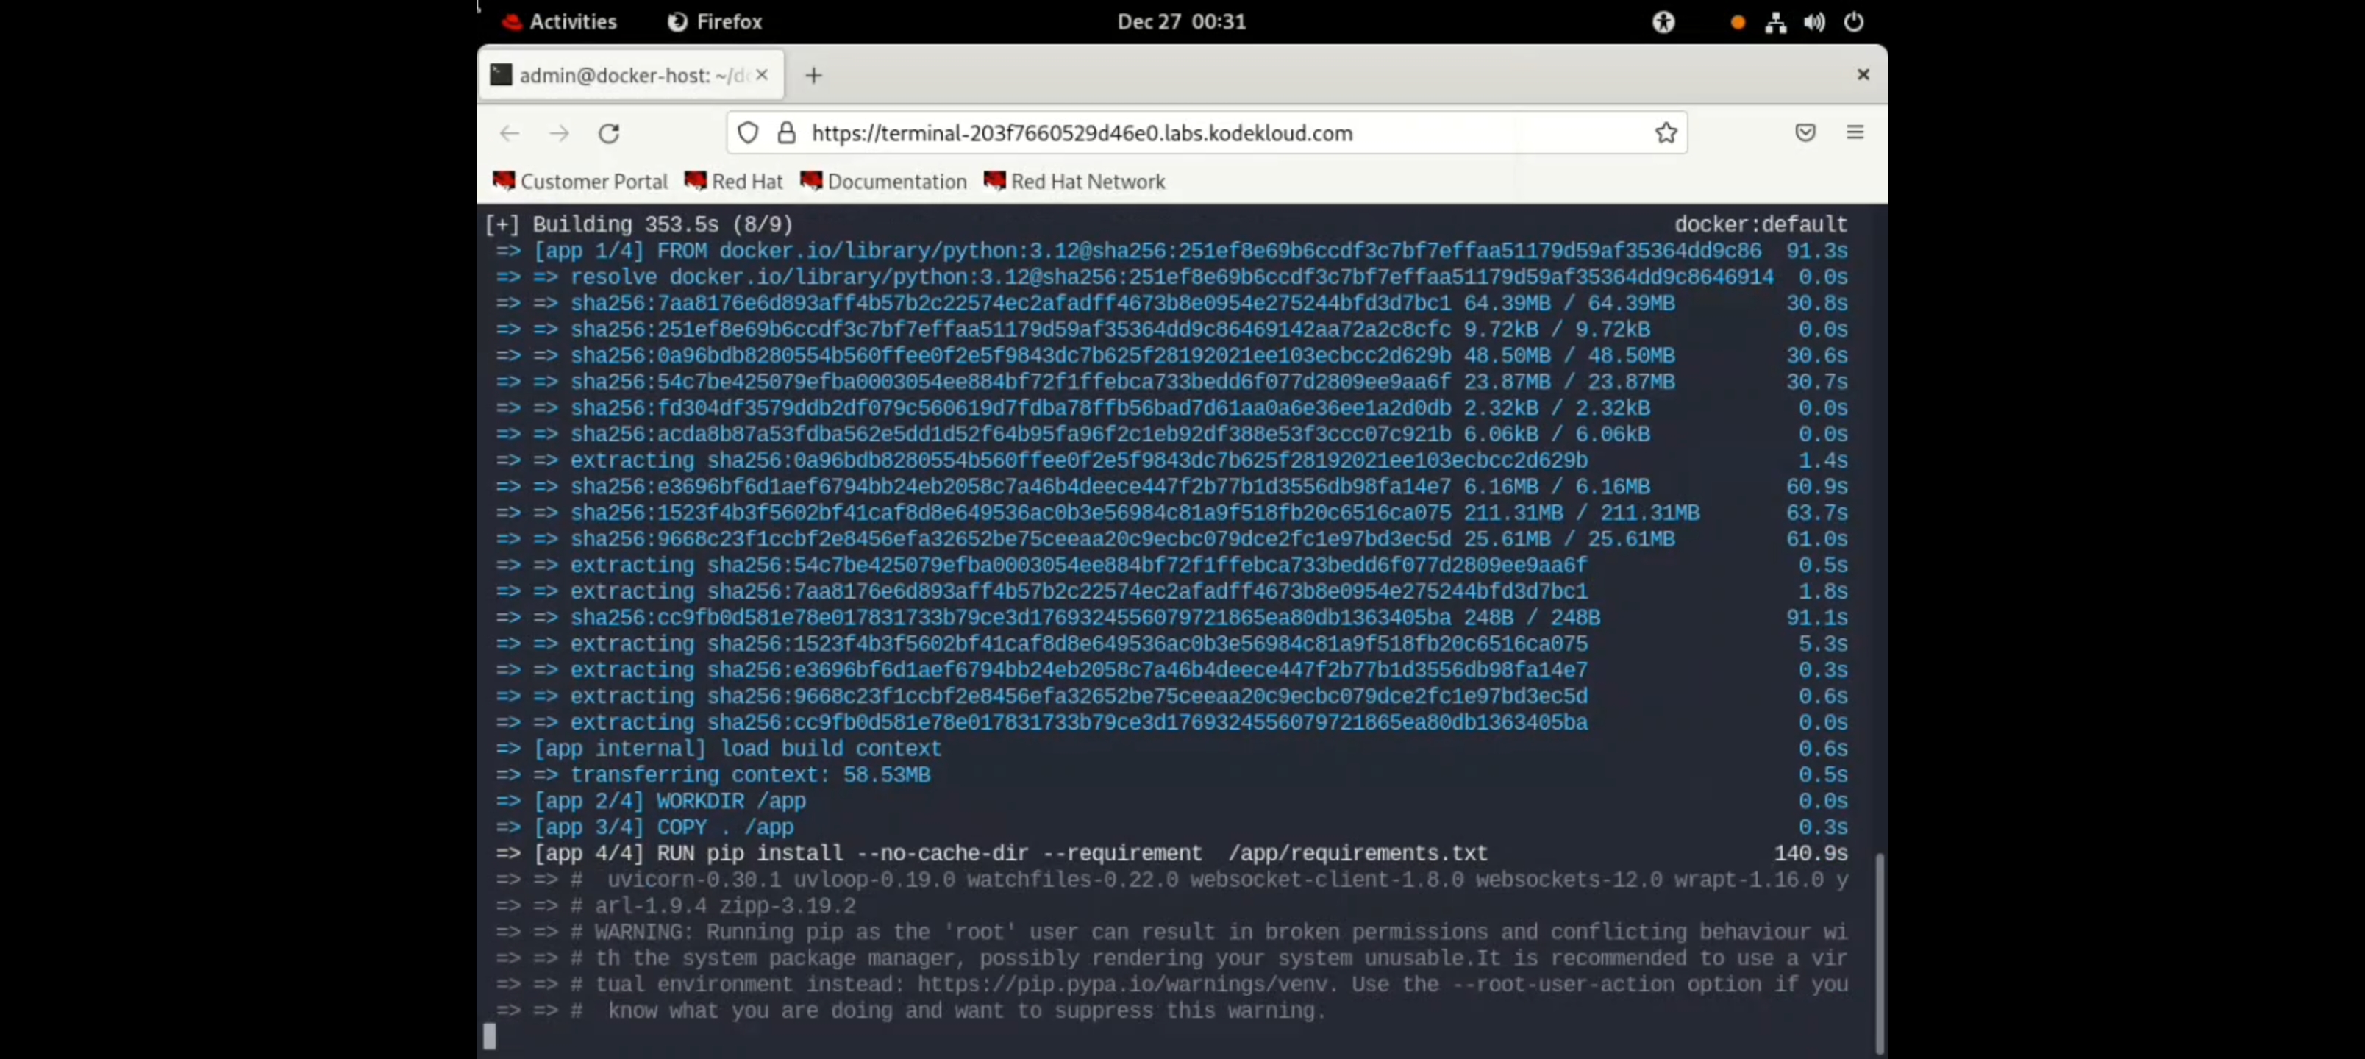The height and width of the screenshot is (1059, 2365).
Task: Open the tracking protection shield icon
Action: [x=747, y=133]
